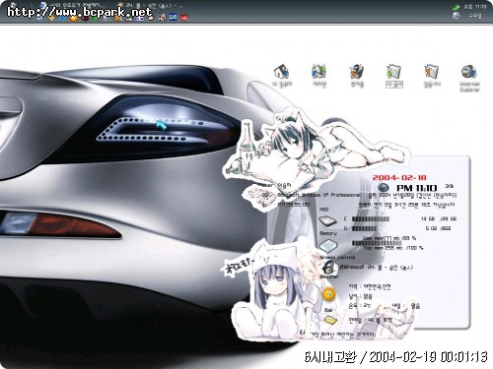Click the Winamp control icon in the widget

pos(328,268)
